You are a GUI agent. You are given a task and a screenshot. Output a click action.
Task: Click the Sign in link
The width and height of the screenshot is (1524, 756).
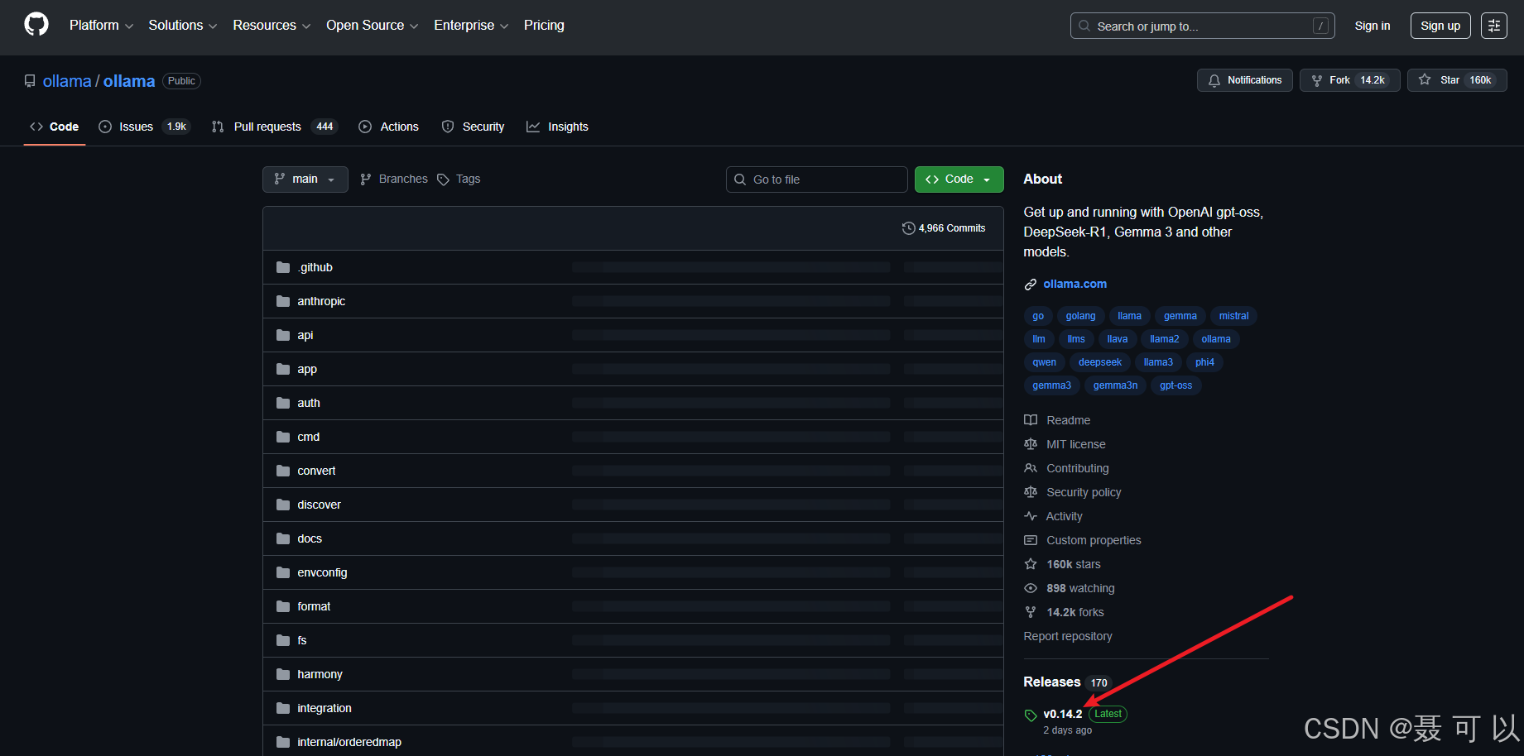coord(1373,26)
